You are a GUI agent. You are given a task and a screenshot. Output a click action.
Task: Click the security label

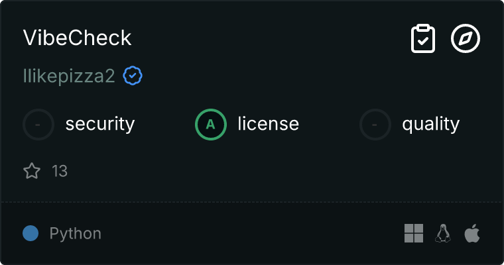(100, 125)
